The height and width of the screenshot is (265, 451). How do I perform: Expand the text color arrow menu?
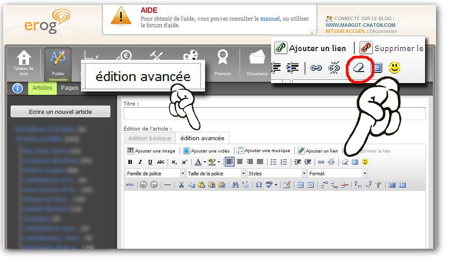coord(205,162)
